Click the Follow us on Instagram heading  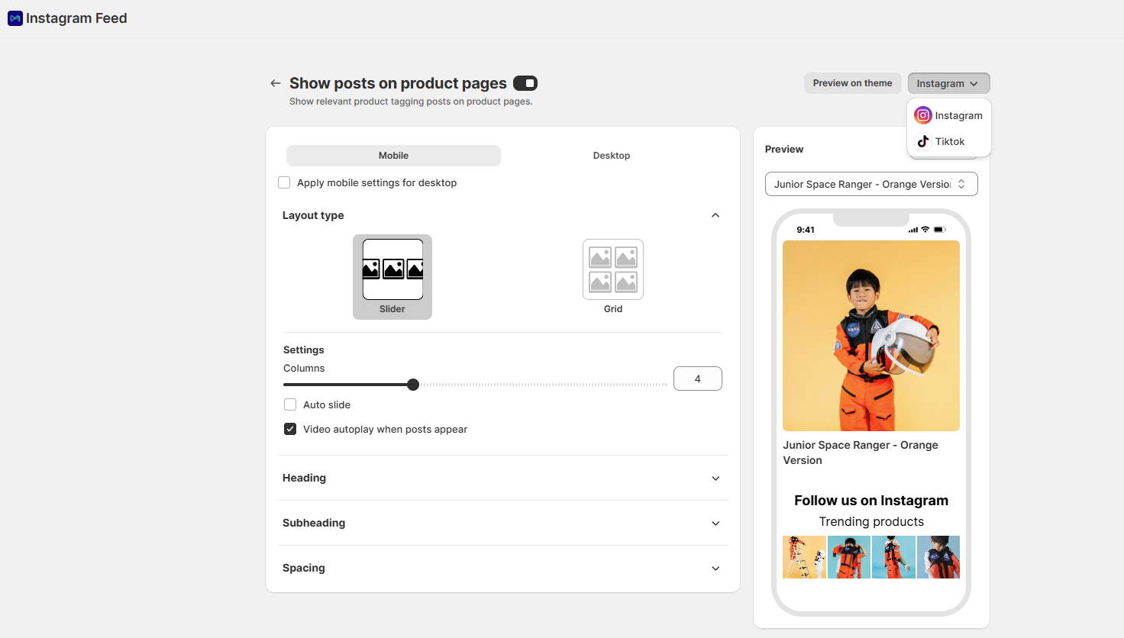pos(871,501)
